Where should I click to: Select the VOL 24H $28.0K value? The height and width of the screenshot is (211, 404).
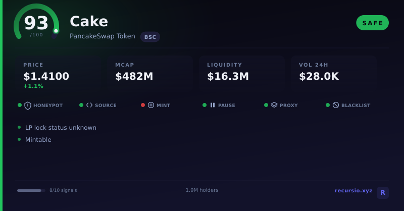(x=319, y=76)
